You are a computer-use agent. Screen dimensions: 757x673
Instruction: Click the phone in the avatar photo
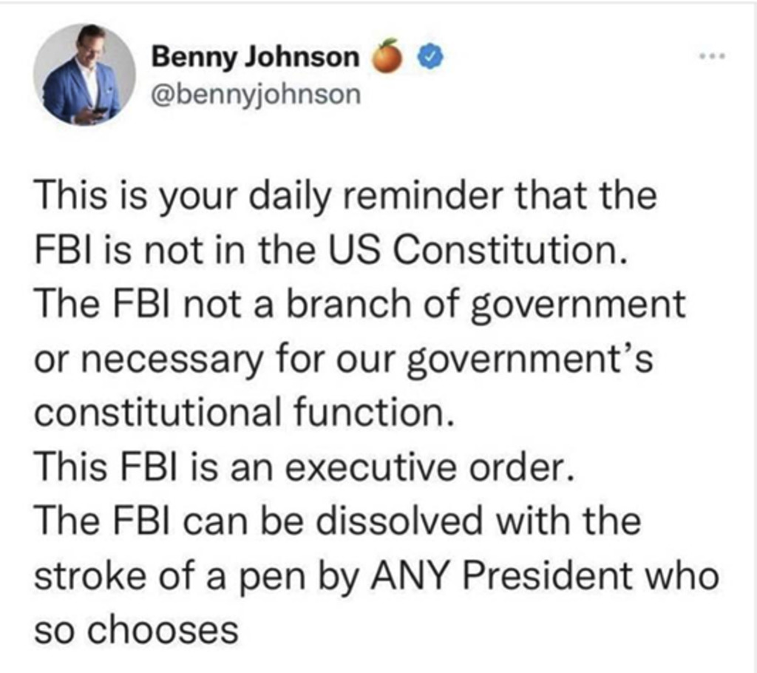(x=100, y=112)
